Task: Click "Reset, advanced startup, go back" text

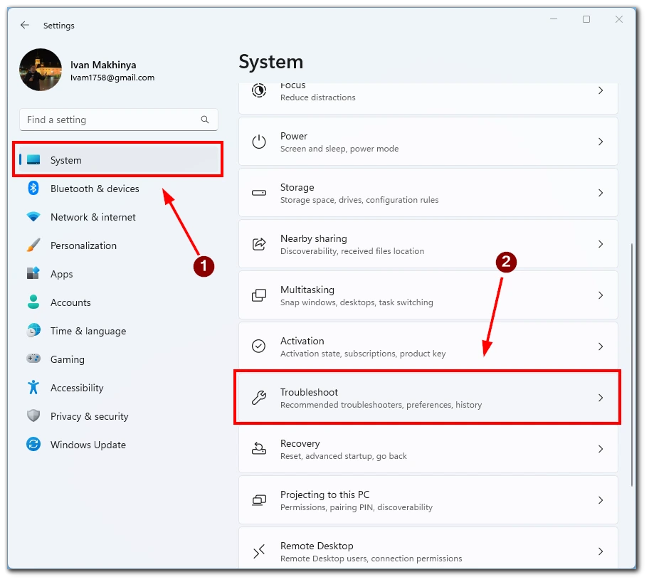Action: tap(344, 456)
